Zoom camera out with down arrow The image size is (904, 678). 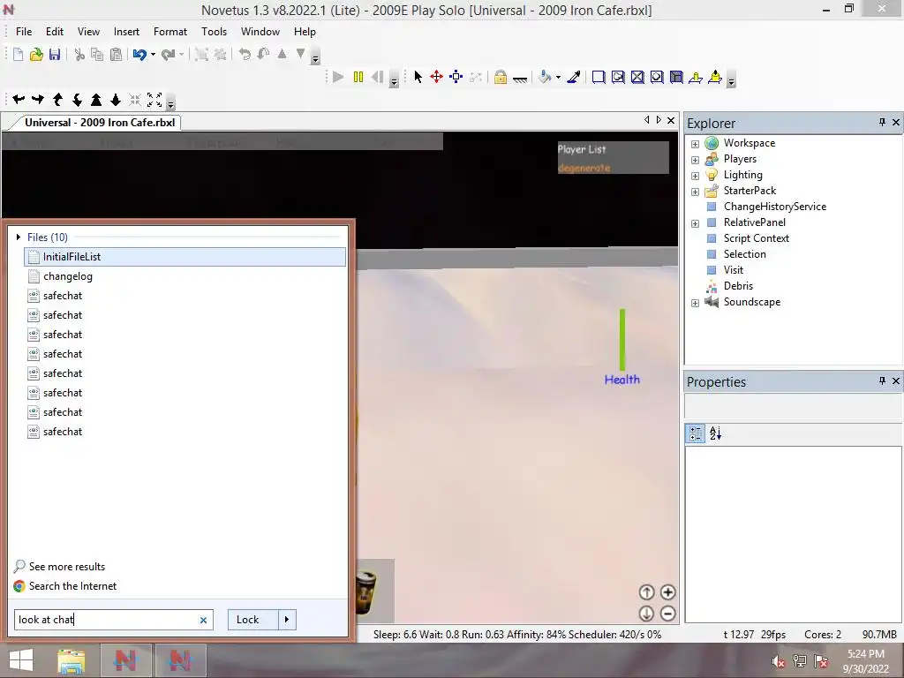(x=116, y=100)
